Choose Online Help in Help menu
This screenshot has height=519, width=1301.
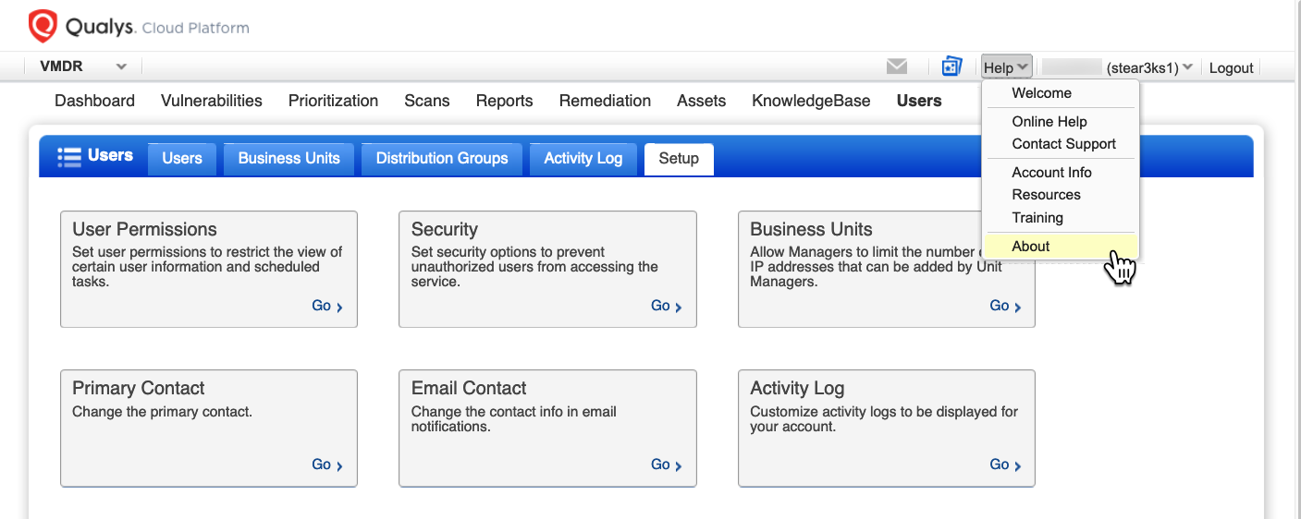click(x=1049, y=122)
